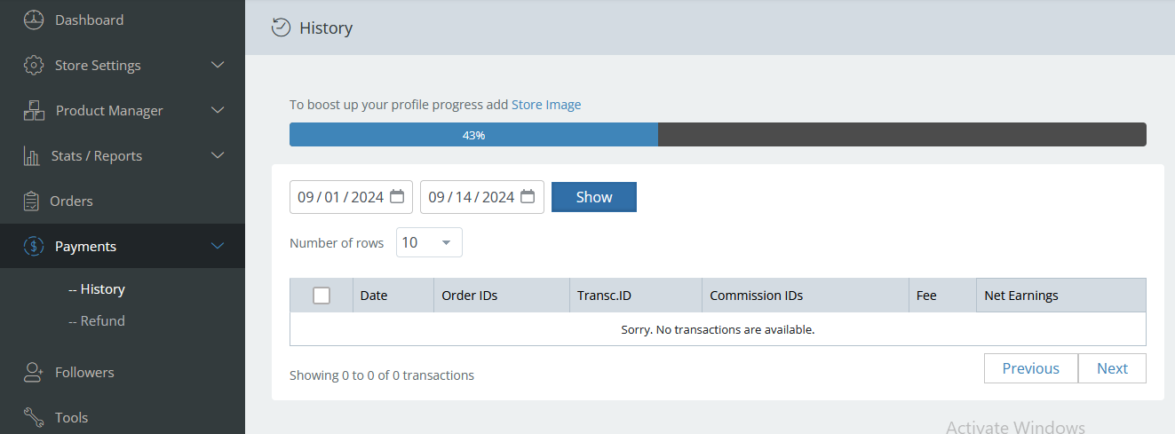Click the Dashboard gauge icon

(x=33, y=20)
